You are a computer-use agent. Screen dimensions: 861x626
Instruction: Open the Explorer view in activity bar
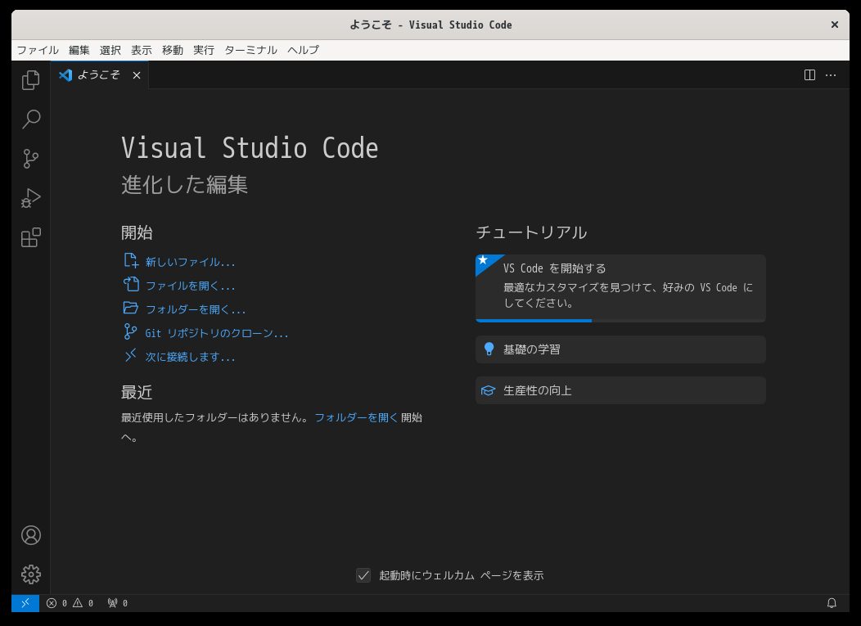(x=31, y=80)
